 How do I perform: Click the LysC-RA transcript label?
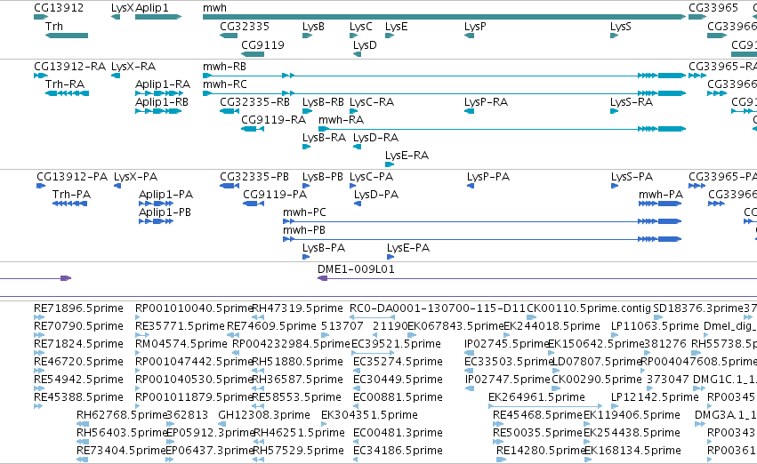[372, 101]
